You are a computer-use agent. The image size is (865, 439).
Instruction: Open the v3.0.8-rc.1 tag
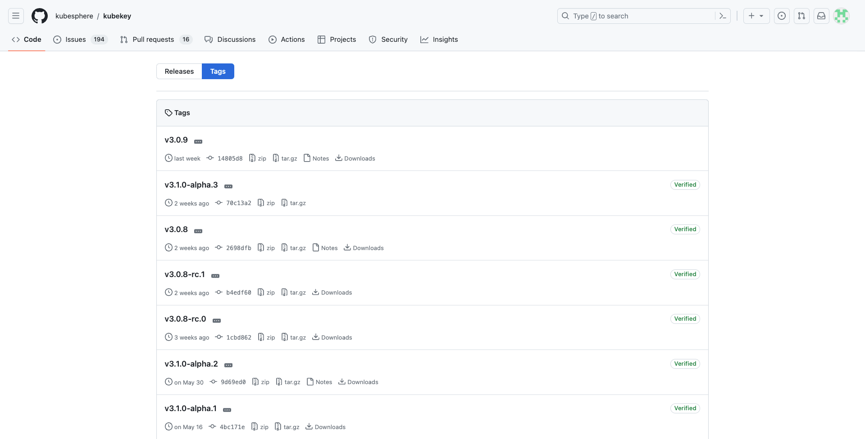pyautogui.click(x=185, y=274)
